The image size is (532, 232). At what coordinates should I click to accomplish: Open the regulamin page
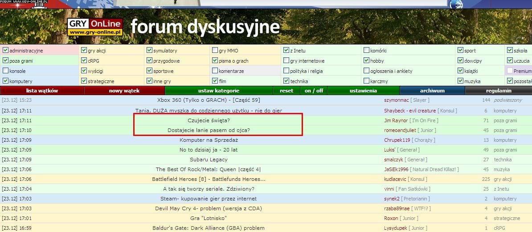(x=499, y=91)
